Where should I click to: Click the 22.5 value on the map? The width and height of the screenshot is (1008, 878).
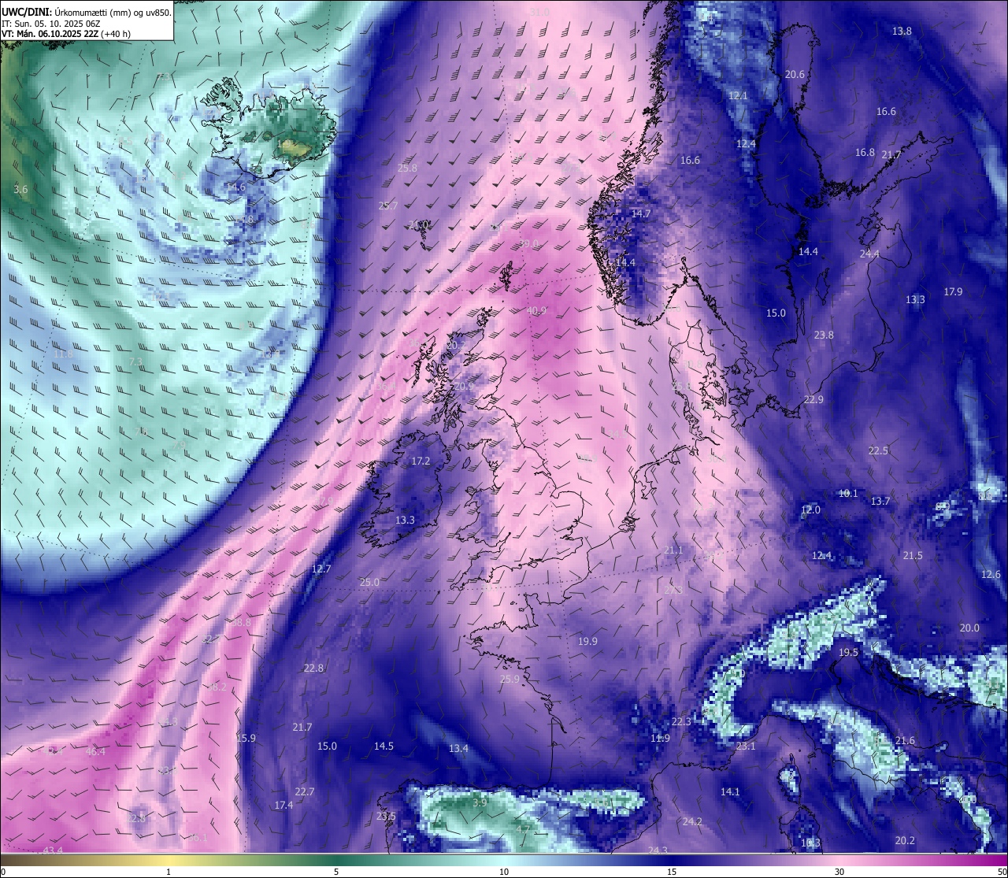point(878,450)
